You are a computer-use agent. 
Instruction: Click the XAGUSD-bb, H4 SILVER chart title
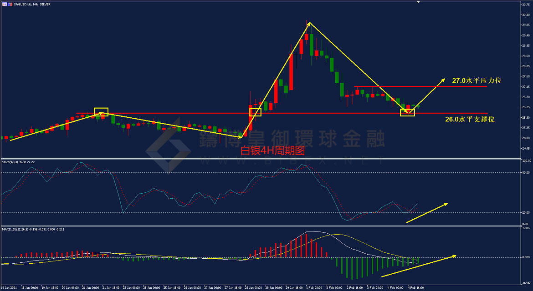tap(32, 4)
